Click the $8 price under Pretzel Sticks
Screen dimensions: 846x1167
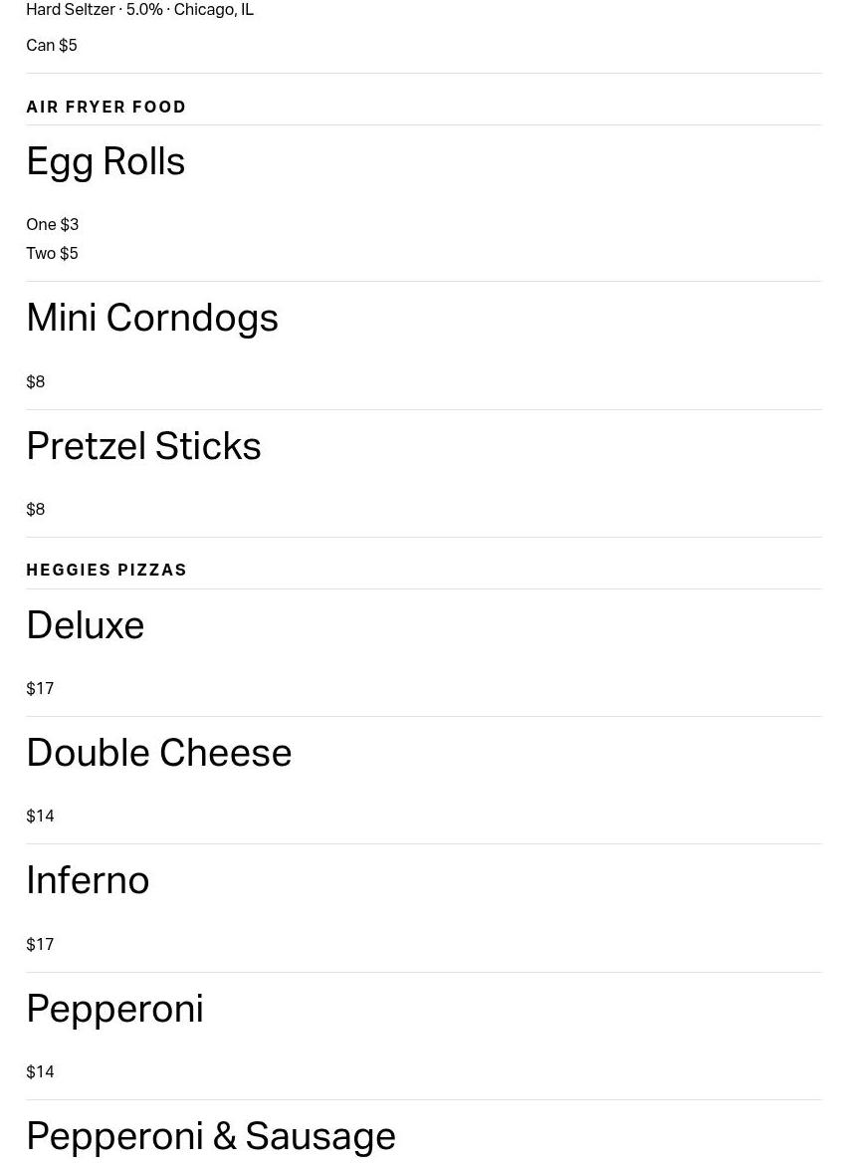(36, 510)
